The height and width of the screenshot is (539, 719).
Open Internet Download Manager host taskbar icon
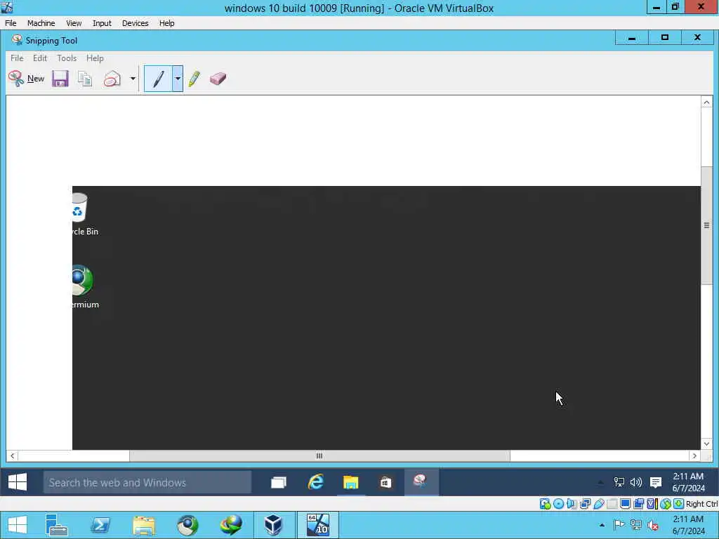tap(231, 525)
